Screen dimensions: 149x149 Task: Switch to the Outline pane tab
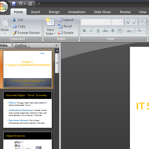(21, 45)
